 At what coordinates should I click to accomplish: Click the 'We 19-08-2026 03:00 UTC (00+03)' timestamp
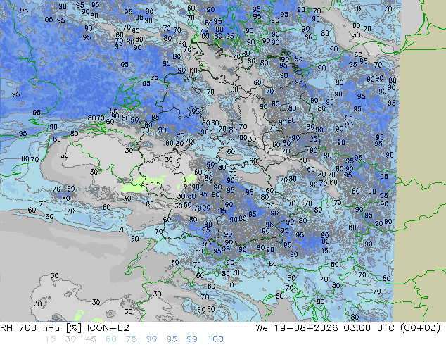348,328
